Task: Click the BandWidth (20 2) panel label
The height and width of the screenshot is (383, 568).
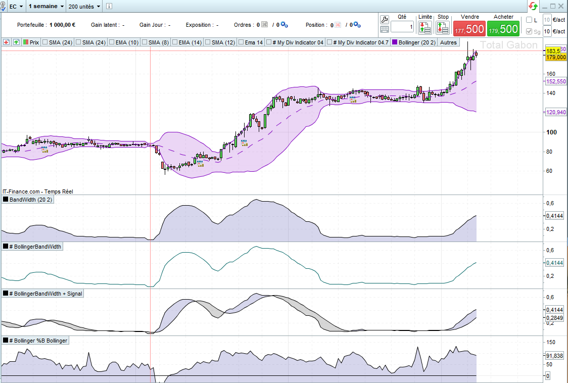Action: pyautogui.click(x=28, y=200)
